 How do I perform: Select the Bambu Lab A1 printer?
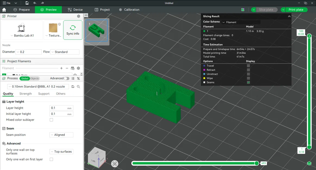(x=22, y=30)
